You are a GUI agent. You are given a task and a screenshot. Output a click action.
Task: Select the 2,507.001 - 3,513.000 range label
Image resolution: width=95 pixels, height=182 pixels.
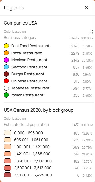(x=33, y=168)
